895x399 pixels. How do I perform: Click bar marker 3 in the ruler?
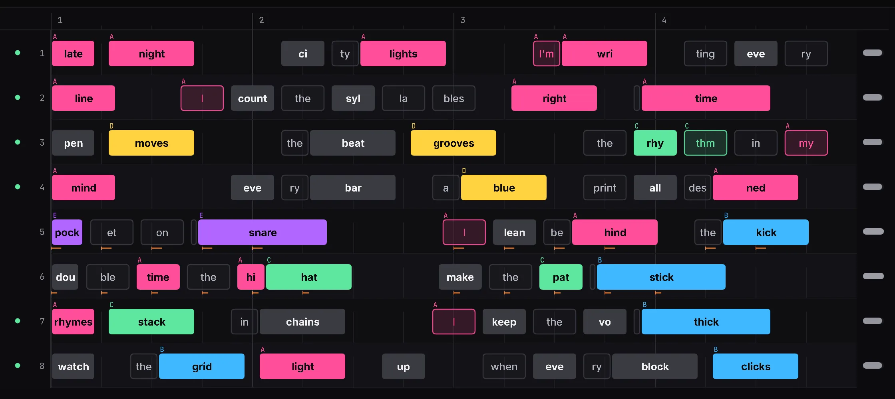point(463,20)
